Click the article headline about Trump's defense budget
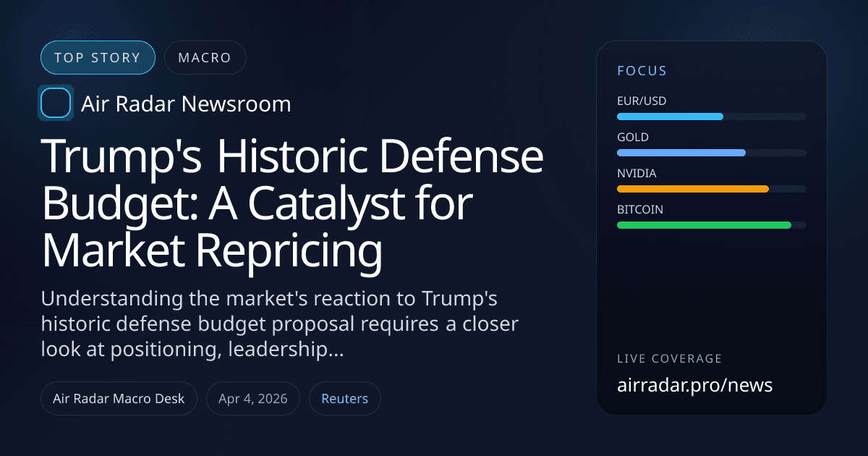Viewport: 868px width, 456px height. 293,203
